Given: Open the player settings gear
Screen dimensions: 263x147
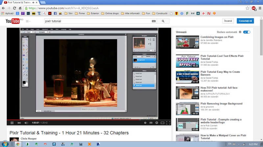Looking at the screenshot, I should (x=157, y=123).
